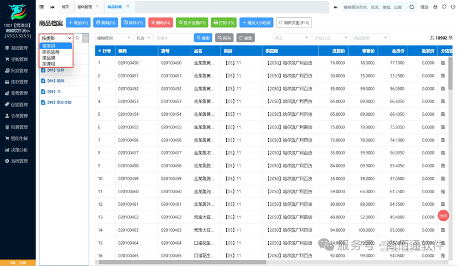Viewport: 458px width, 266px height.
Task: Click the gray collapse arrows icon on category panel
Action: pos(85,38)
